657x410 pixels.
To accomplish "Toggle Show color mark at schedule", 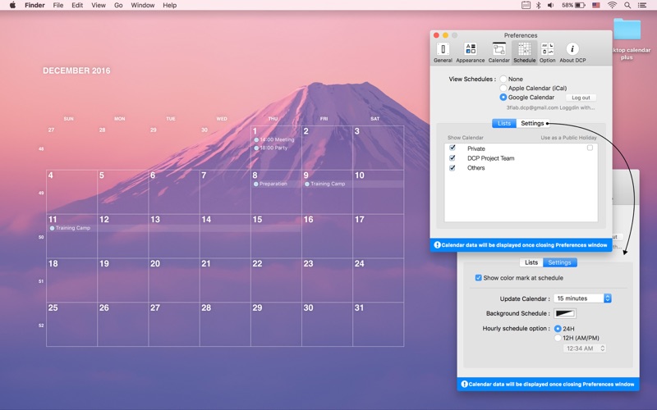I will 479,278.
